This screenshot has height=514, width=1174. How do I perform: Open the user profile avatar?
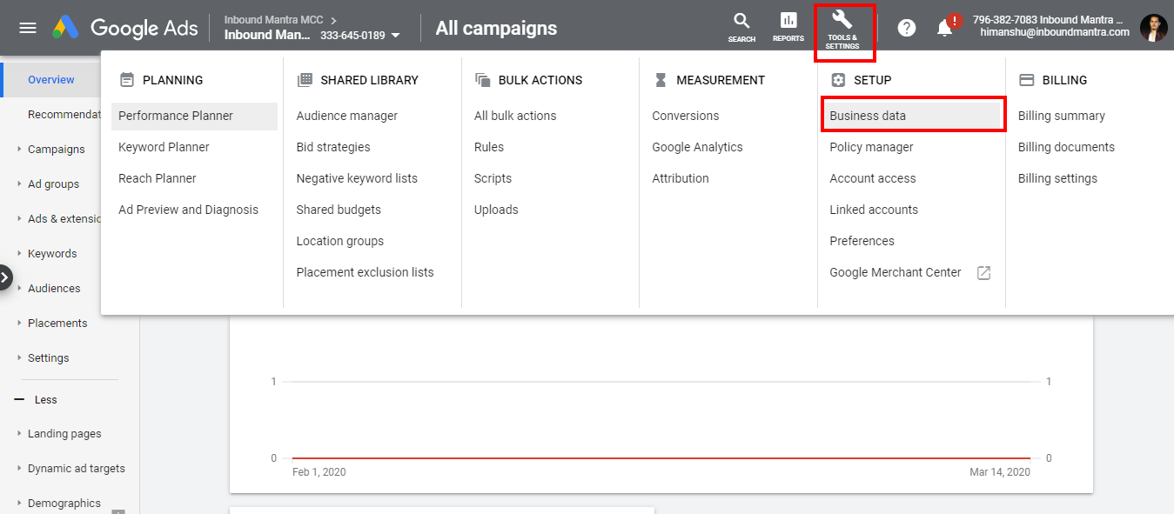click(x=1154, y=28)
